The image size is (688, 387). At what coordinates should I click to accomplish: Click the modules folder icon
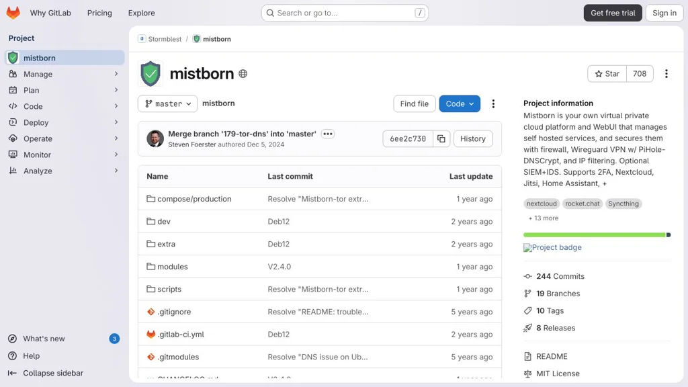click(151, 266)
